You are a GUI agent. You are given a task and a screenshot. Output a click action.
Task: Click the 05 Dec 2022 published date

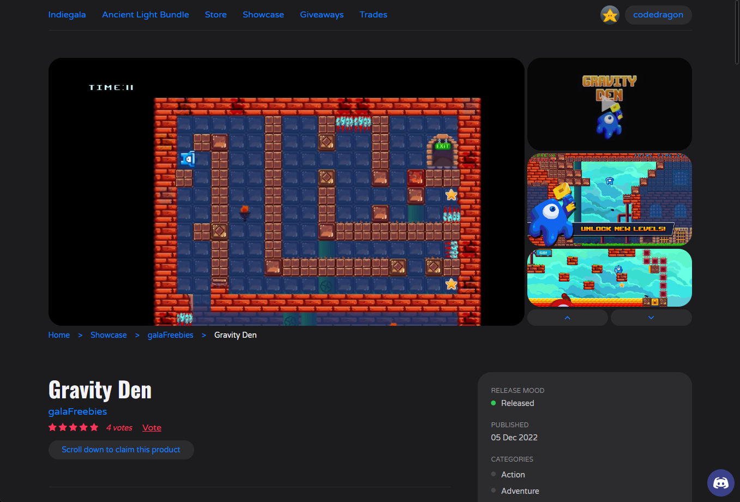click(x=514, y=438)
